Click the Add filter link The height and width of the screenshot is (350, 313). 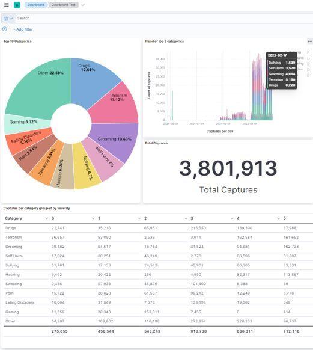click(x=23, y=29)
